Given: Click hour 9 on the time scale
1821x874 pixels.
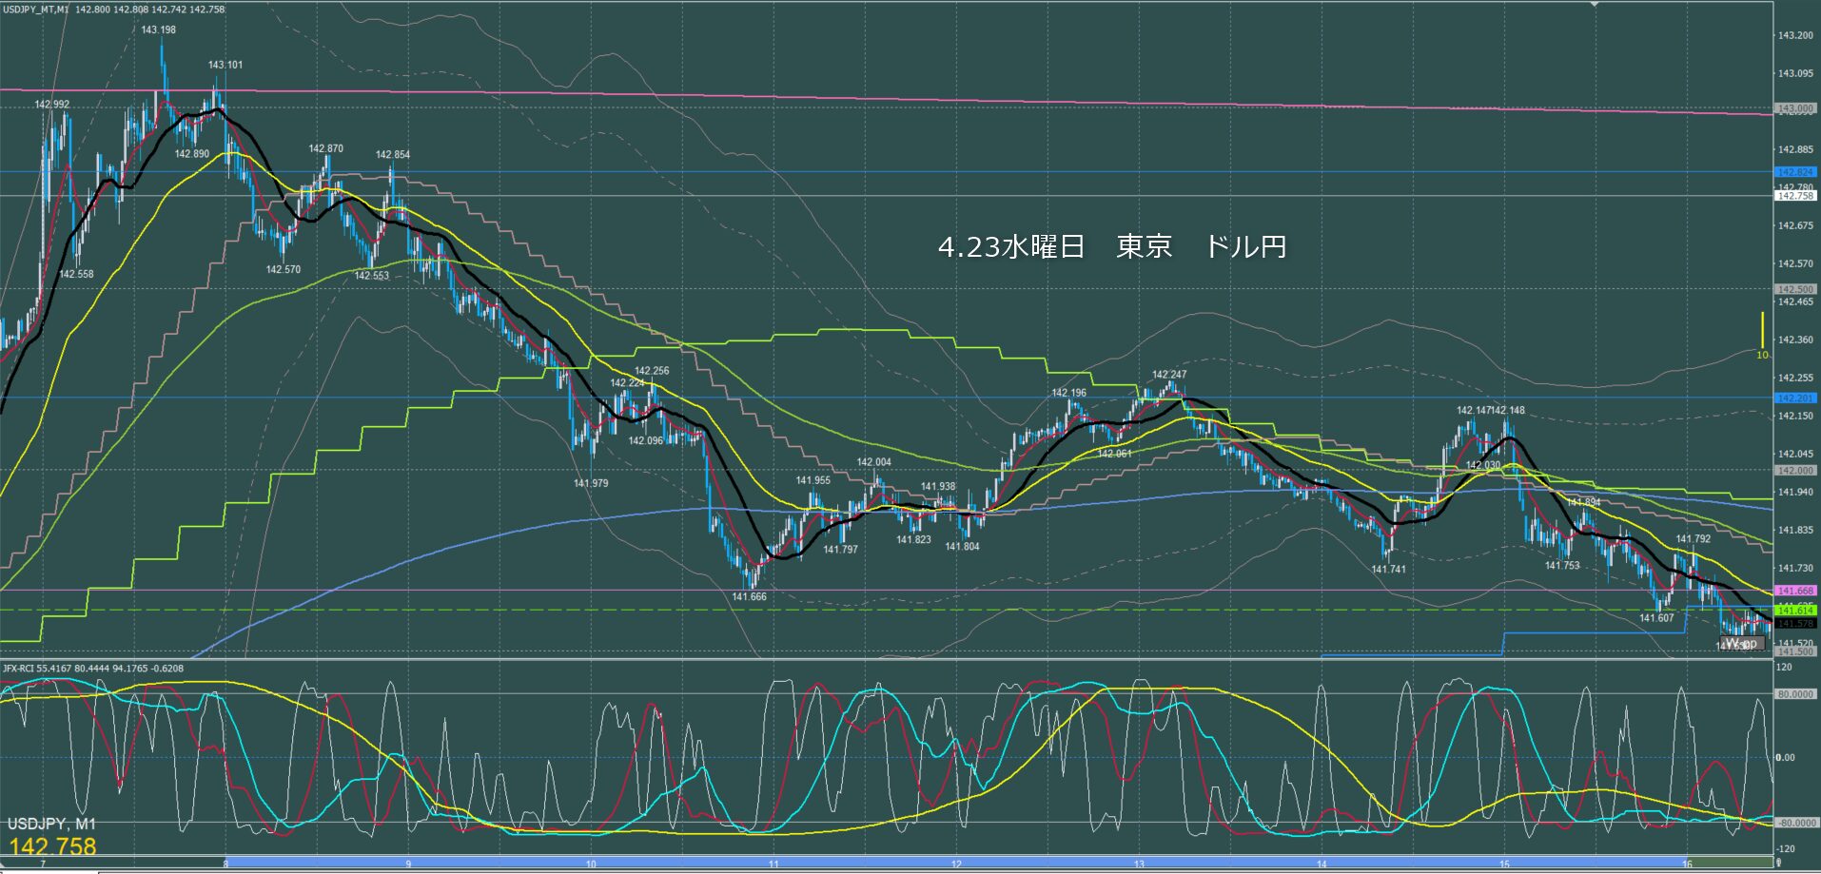Looking at the screenshot, I should [x=408, y=864].
